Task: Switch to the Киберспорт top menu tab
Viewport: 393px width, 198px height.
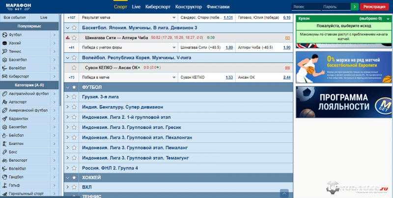Action: (x=158, y=7)
